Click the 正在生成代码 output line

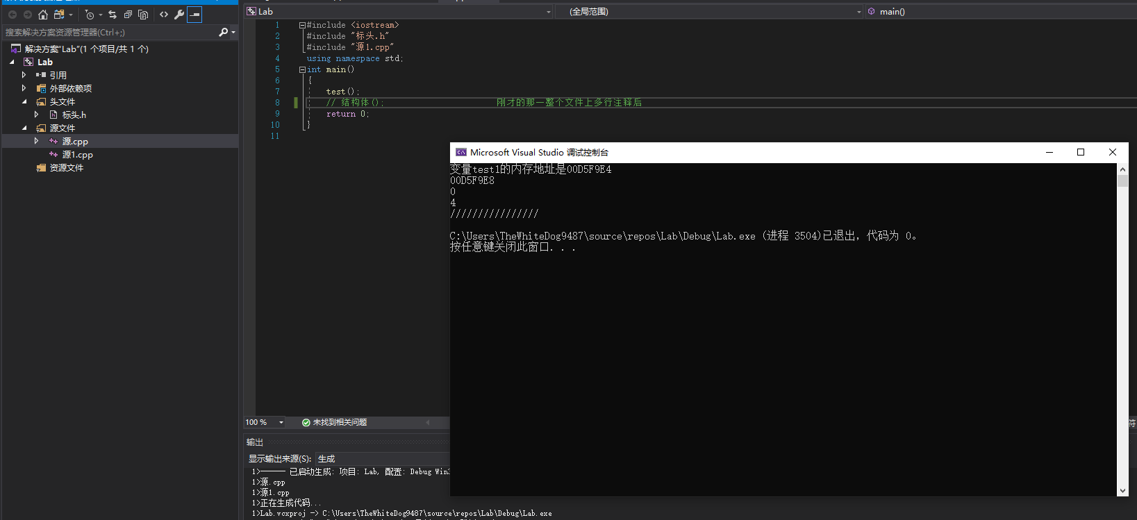(x=286, y=503)
